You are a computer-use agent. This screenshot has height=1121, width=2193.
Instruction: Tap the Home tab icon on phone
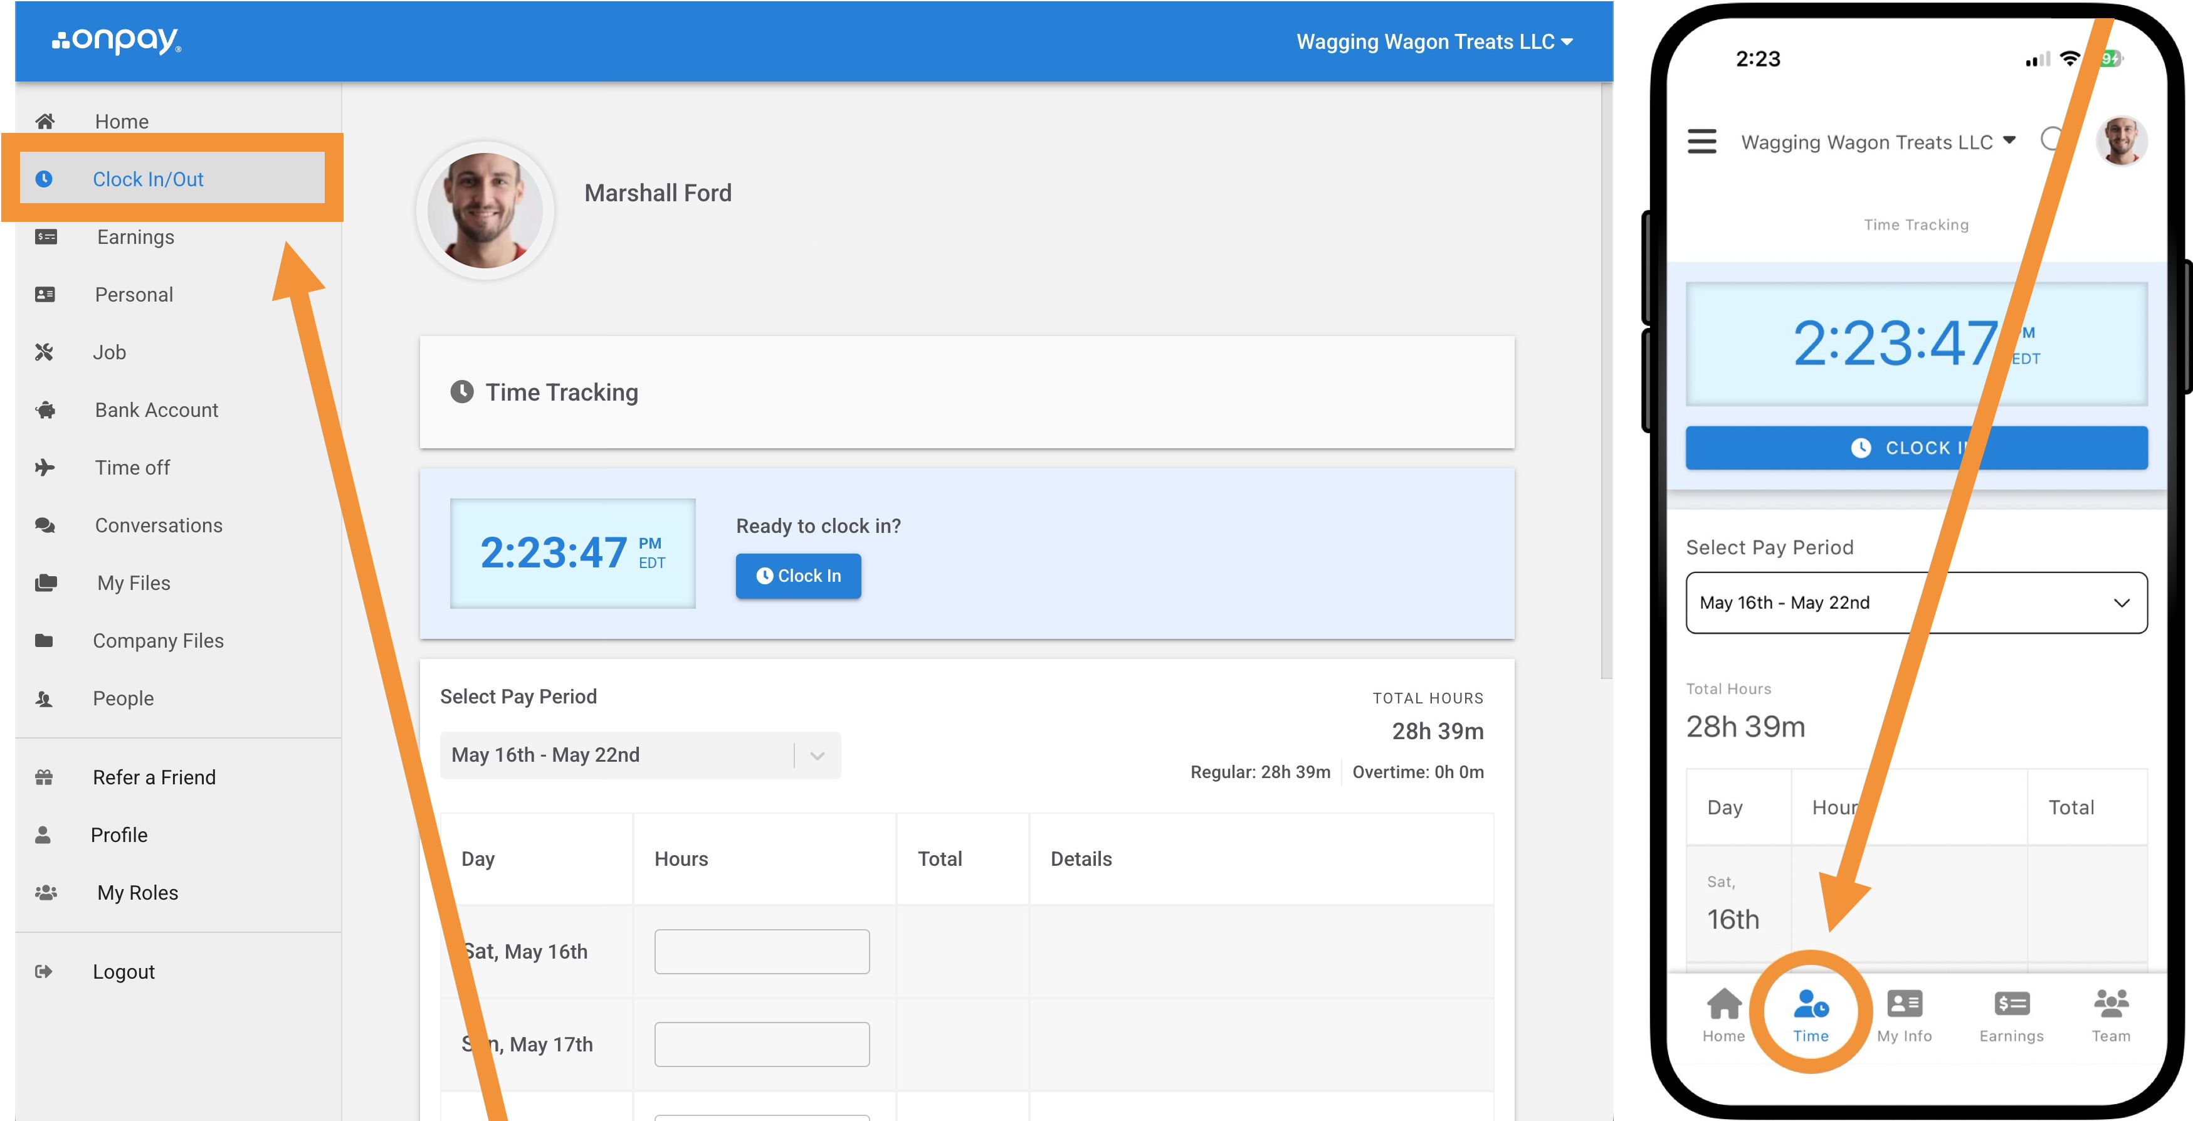(x=1724, y=1004)
